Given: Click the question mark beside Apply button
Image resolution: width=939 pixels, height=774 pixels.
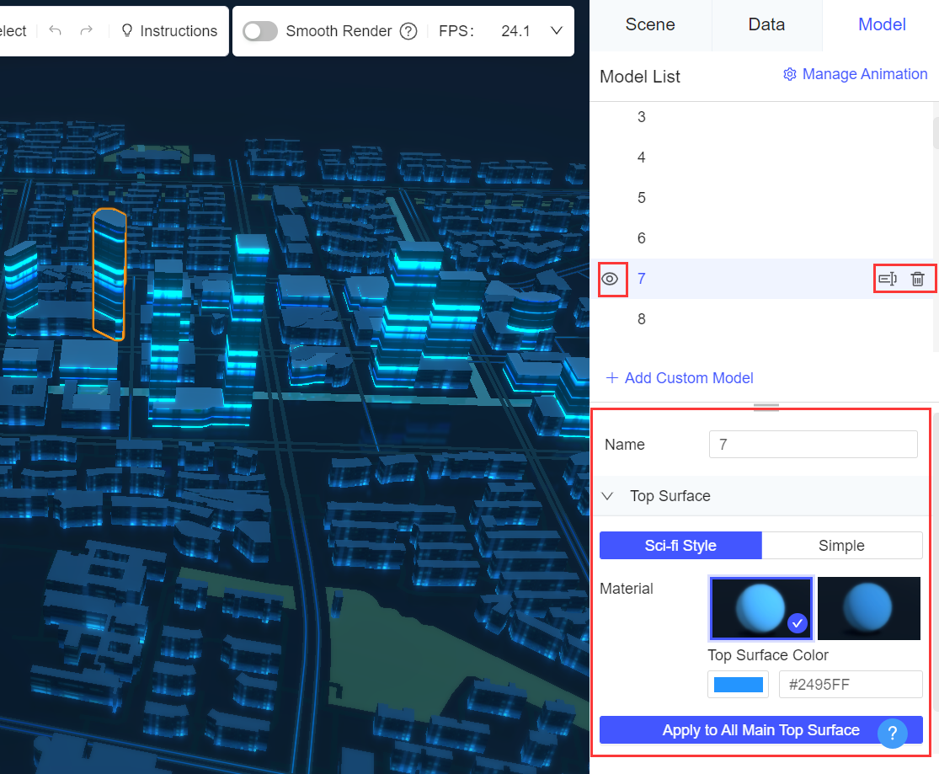Looking at the screenshot, I should point(892,733).
